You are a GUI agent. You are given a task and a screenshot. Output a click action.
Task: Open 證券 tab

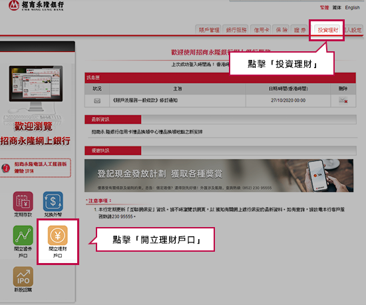[x=299, y=30]
